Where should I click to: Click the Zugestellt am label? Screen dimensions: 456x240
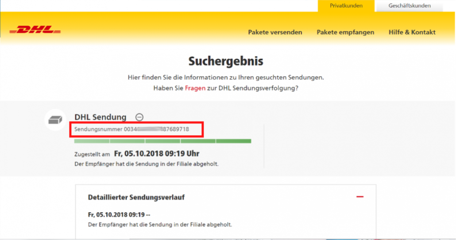92,154
